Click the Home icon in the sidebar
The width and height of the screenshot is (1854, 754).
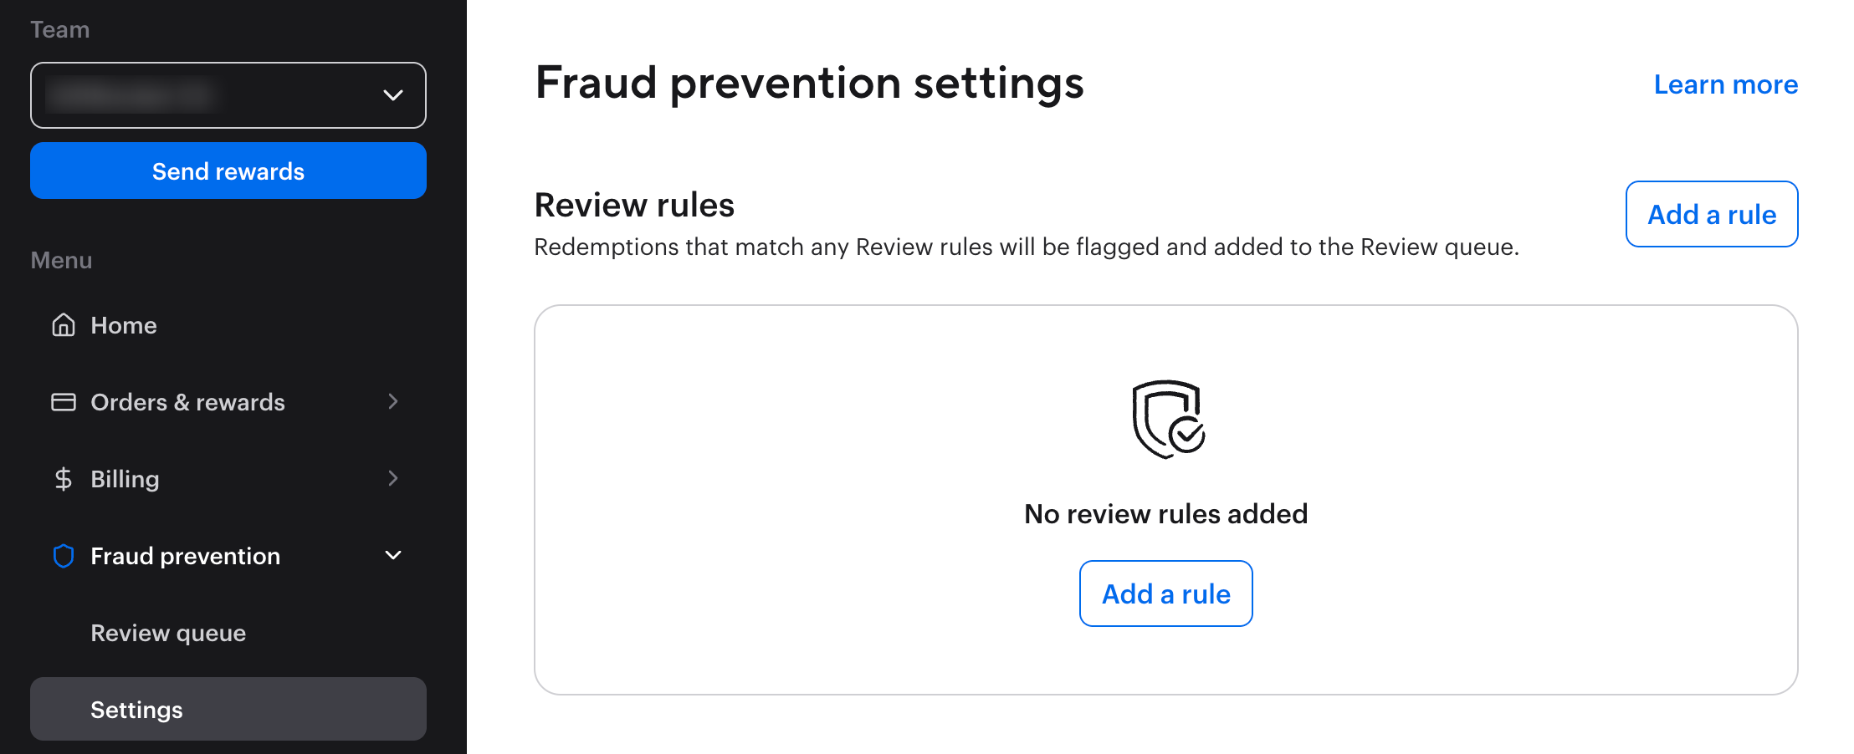(63, 326)
